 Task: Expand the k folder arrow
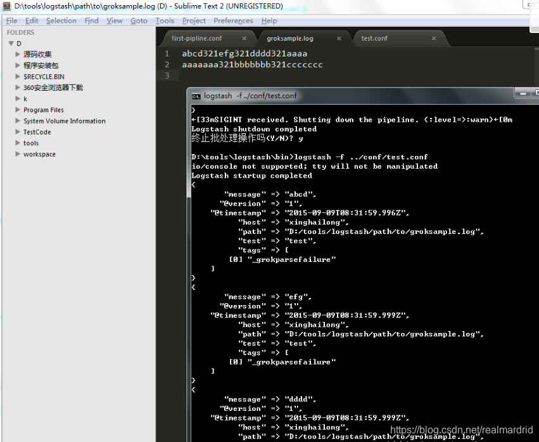tap(18, 98)
